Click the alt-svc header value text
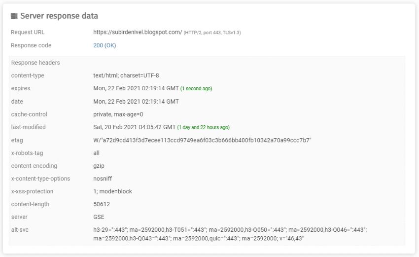 tap(230, 234)
